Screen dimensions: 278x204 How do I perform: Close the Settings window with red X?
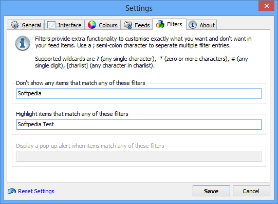coord(267,6)
